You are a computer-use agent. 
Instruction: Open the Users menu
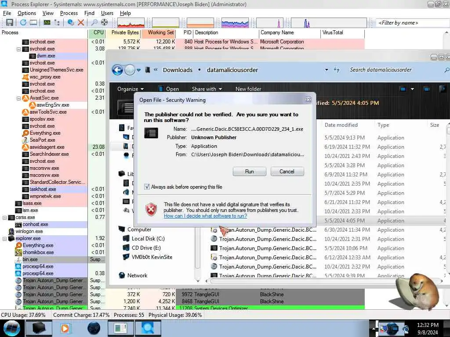click(107, 13)
